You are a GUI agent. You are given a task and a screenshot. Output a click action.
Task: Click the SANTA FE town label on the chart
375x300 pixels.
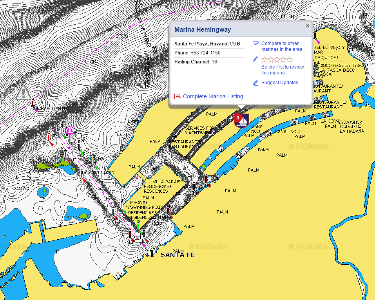(x=179, y=255)
